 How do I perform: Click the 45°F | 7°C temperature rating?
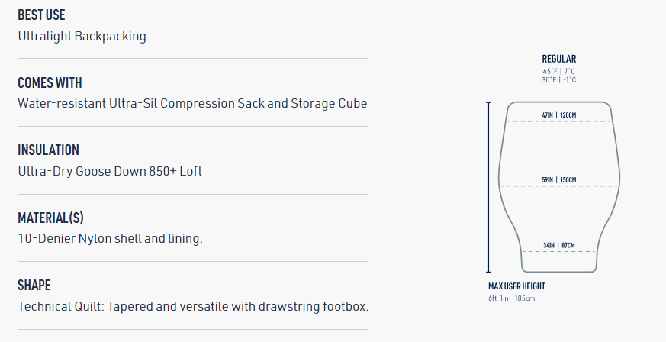coord(559,72)
